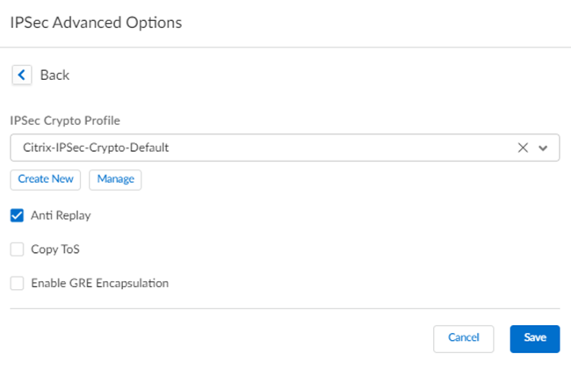Click the Back chevron arrow icon
This screenshot has width=571, height=368.
pyautogui.click(x=21, y=75)
